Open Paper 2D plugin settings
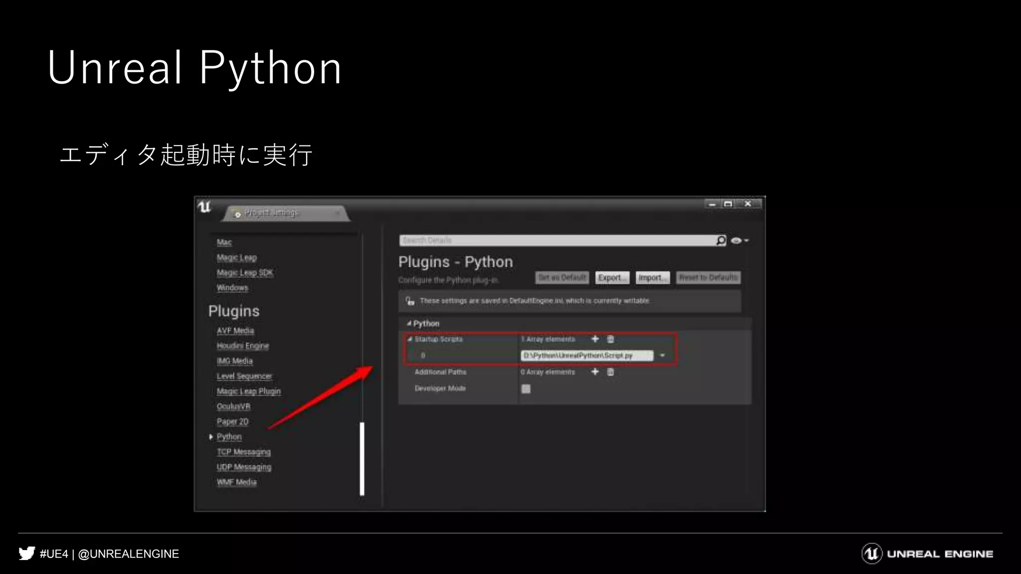This screenshot has width=1021, height=574. tap(232, 422)
